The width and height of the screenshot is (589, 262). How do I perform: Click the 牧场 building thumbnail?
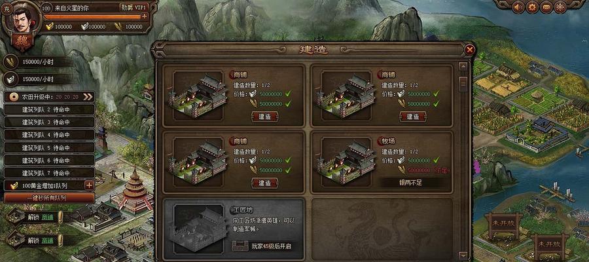(x=348, y=161)
